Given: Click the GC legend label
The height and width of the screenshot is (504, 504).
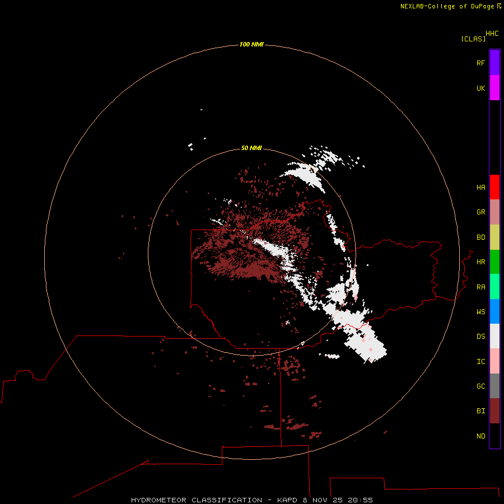Looking at the screenshot, I should (480, 386).
